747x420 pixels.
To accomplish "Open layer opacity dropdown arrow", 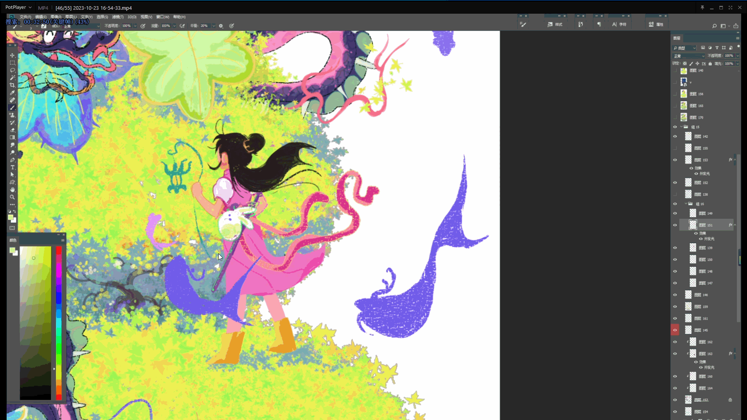I will coord(737,56).
